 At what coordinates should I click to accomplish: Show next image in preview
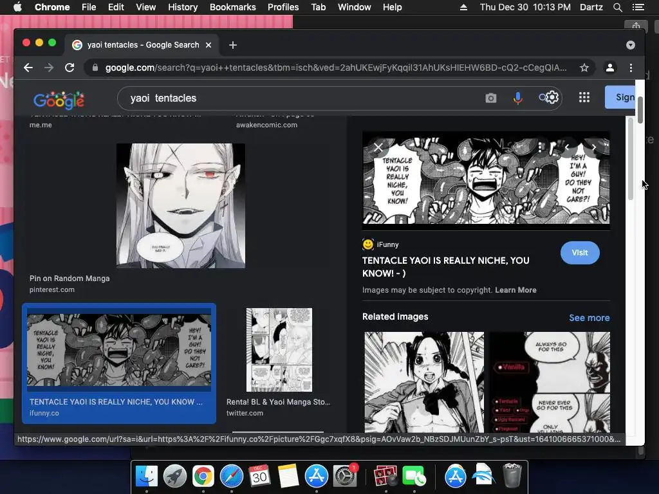593,147
